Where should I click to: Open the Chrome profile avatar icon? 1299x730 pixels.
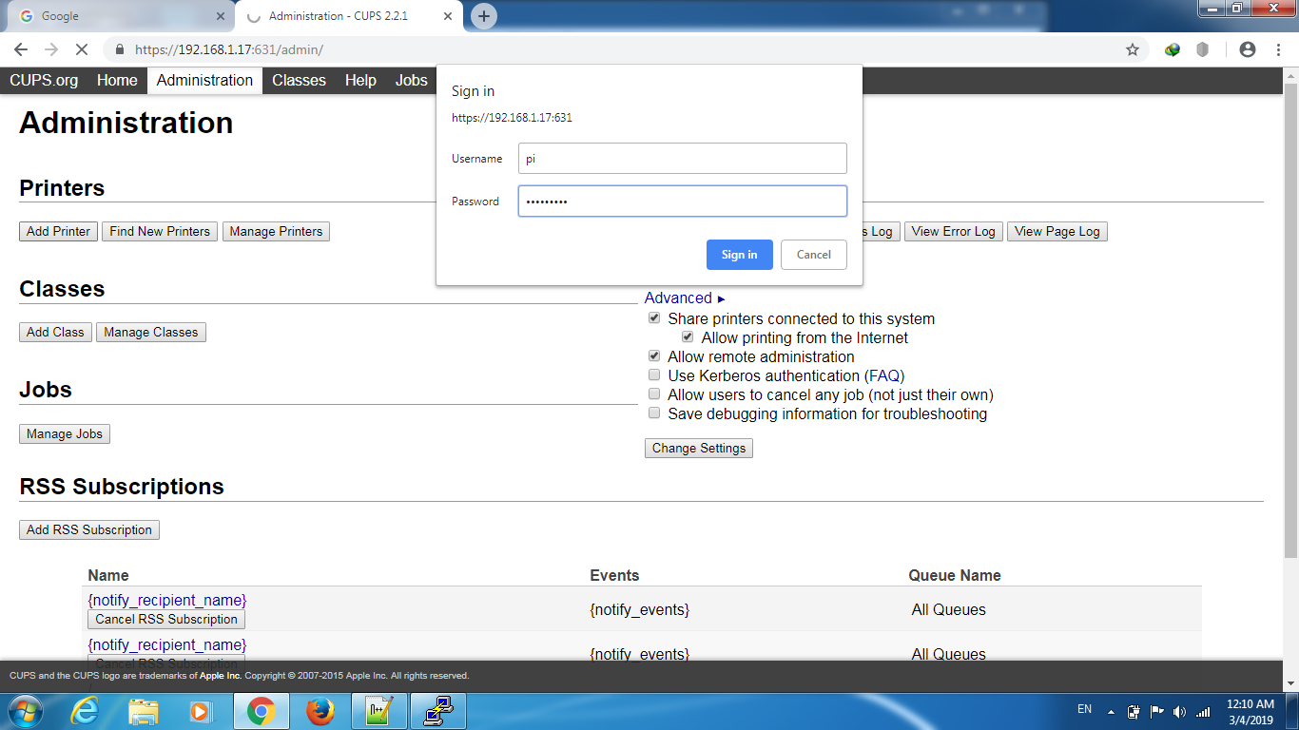pyautogui.click(x=1247, y=49)
